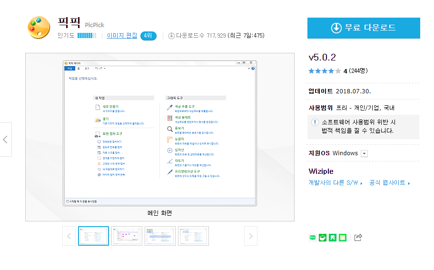The width and height of the screenshot is (434, 270).
Task: Go to previous page with left edge arrow
Action: tap(5, 140)
